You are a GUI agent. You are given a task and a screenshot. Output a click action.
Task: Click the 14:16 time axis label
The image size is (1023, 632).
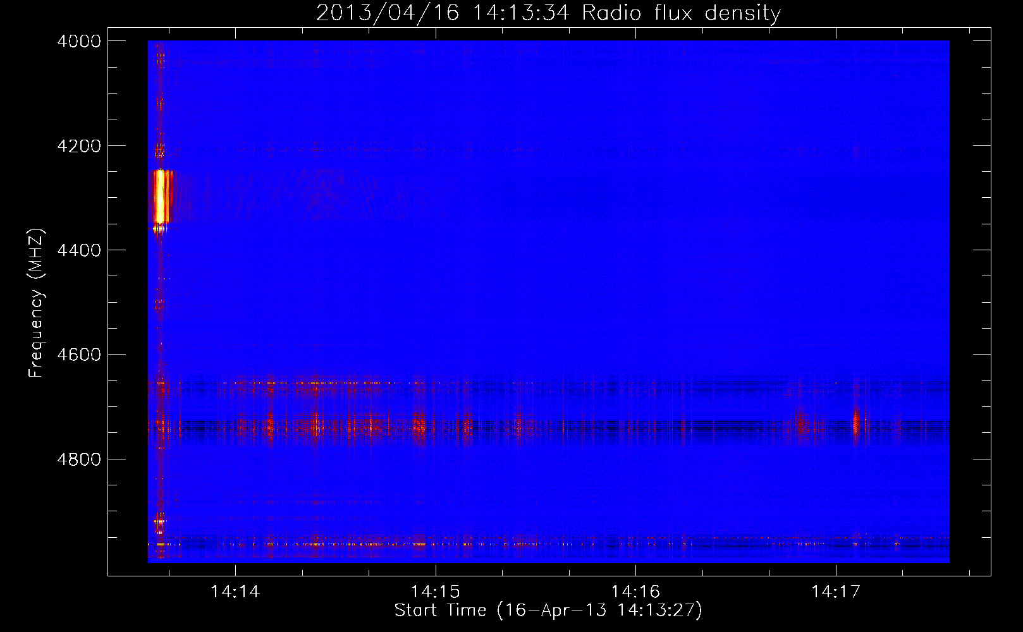(635, 592)
